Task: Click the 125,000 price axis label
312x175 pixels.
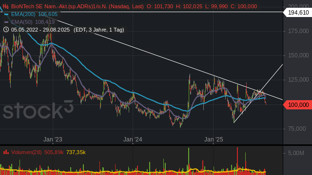Action: (298, 80)
